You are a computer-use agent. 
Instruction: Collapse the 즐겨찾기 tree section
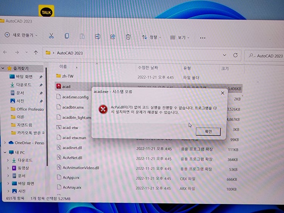3,68
